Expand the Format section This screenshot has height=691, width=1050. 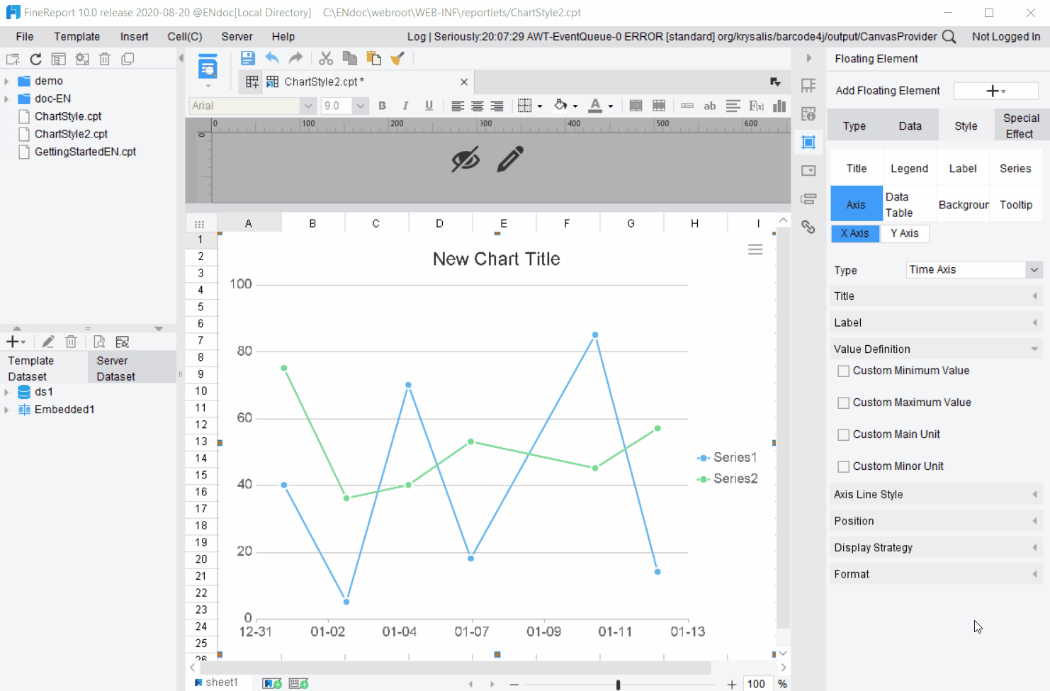pos(936,574)
